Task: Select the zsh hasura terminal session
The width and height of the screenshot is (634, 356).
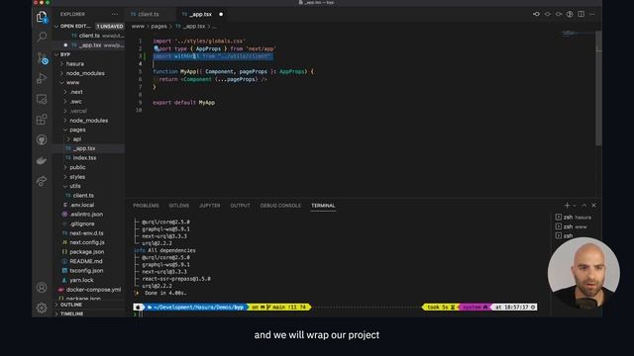Action: pyautogui.click(x=573, y=218)
